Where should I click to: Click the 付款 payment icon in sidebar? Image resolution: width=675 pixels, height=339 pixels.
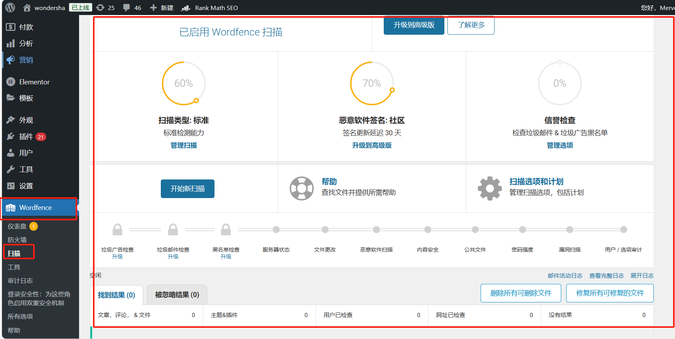coord(11,27)
